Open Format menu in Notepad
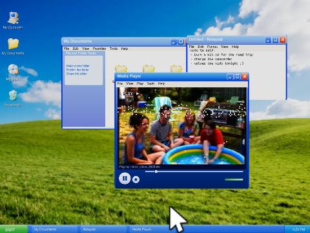Screen dimensions: 310x233 [212, 47]
